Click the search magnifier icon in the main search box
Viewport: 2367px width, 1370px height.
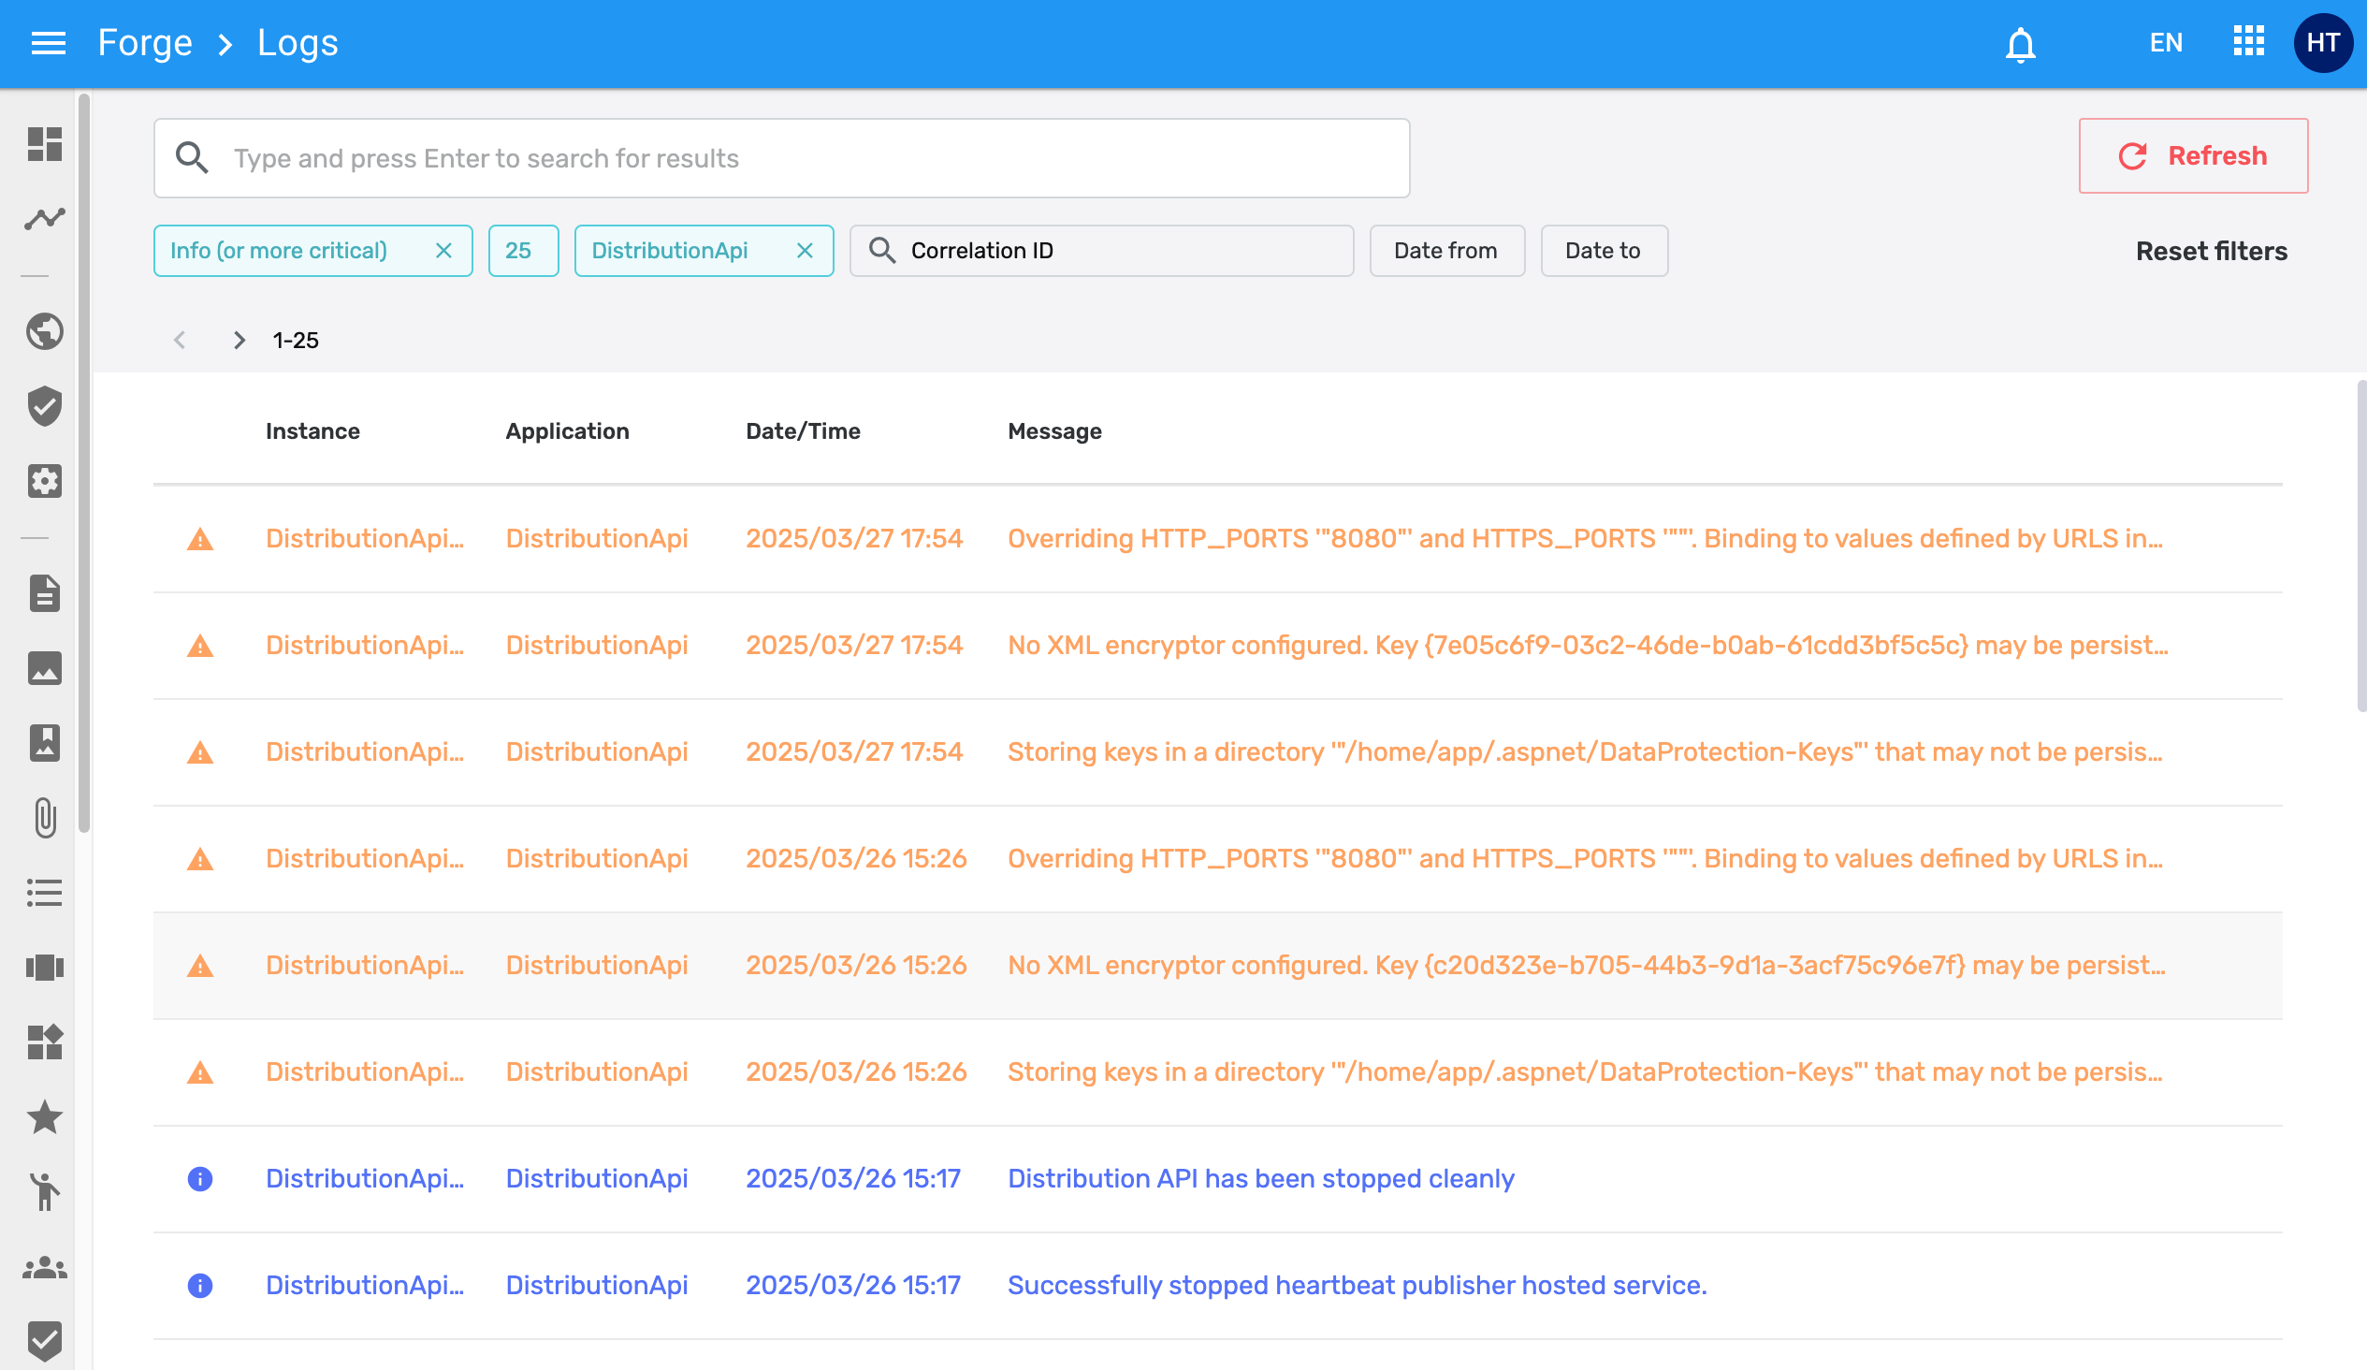point(192,158)
